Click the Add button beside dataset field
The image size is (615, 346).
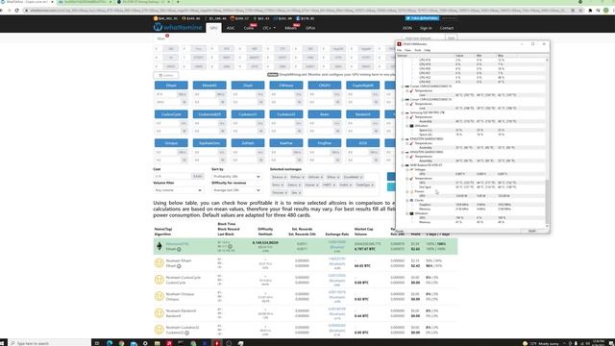pos(451,38)
